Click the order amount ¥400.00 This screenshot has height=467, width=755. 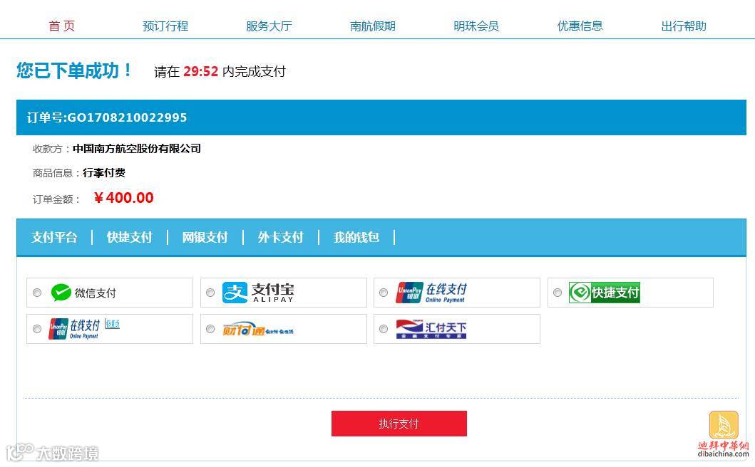(x=124, y=198)
